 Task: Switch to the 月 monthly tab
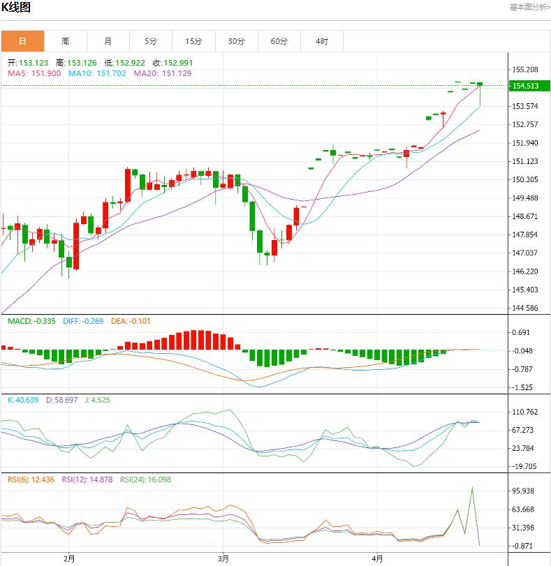(x=108, y=41)
